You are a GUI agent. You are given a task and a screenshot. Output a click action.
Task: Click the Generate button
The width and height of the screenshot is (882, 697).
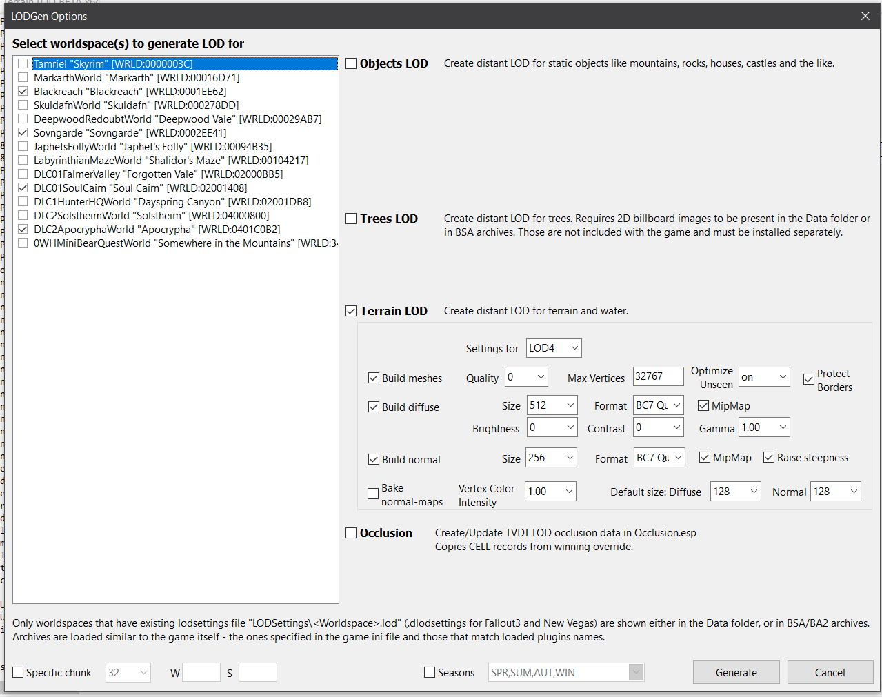[736, 673]
